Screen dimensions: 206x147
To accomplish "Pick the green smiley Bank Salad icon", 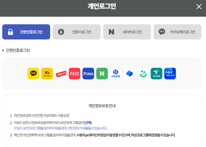I will [143, 74].
